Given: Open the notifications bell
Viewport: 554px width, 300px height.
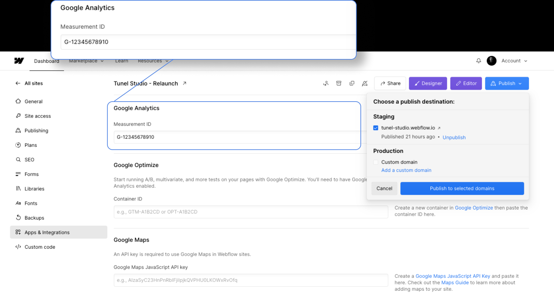Looking at the screenshot, I should pos(478,61).
